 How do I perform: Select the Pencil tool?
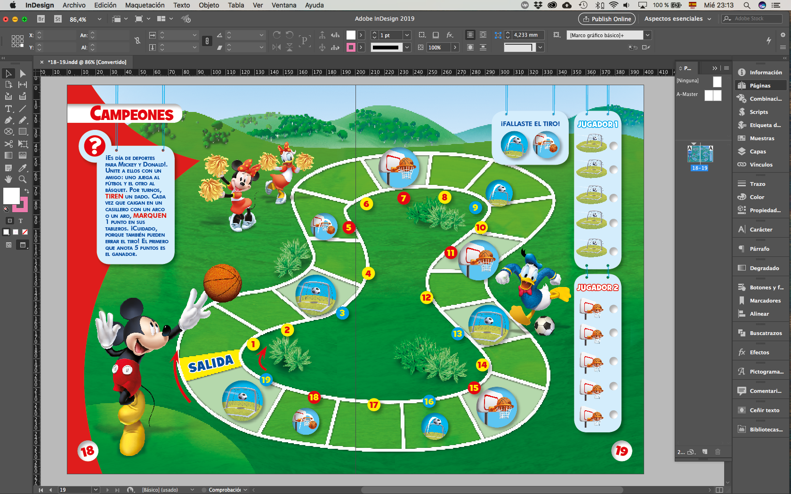(x=23, y=120)
